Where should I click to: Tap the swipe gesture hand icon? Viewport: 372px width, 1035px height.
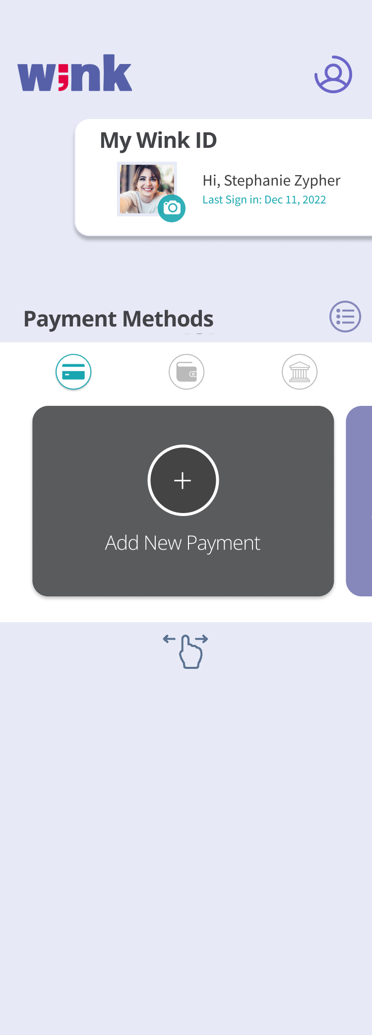point(191,652)
